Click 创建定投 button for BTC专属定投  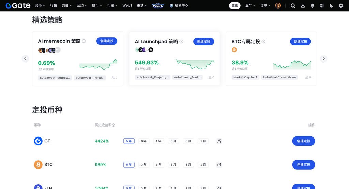click(300, 41)
